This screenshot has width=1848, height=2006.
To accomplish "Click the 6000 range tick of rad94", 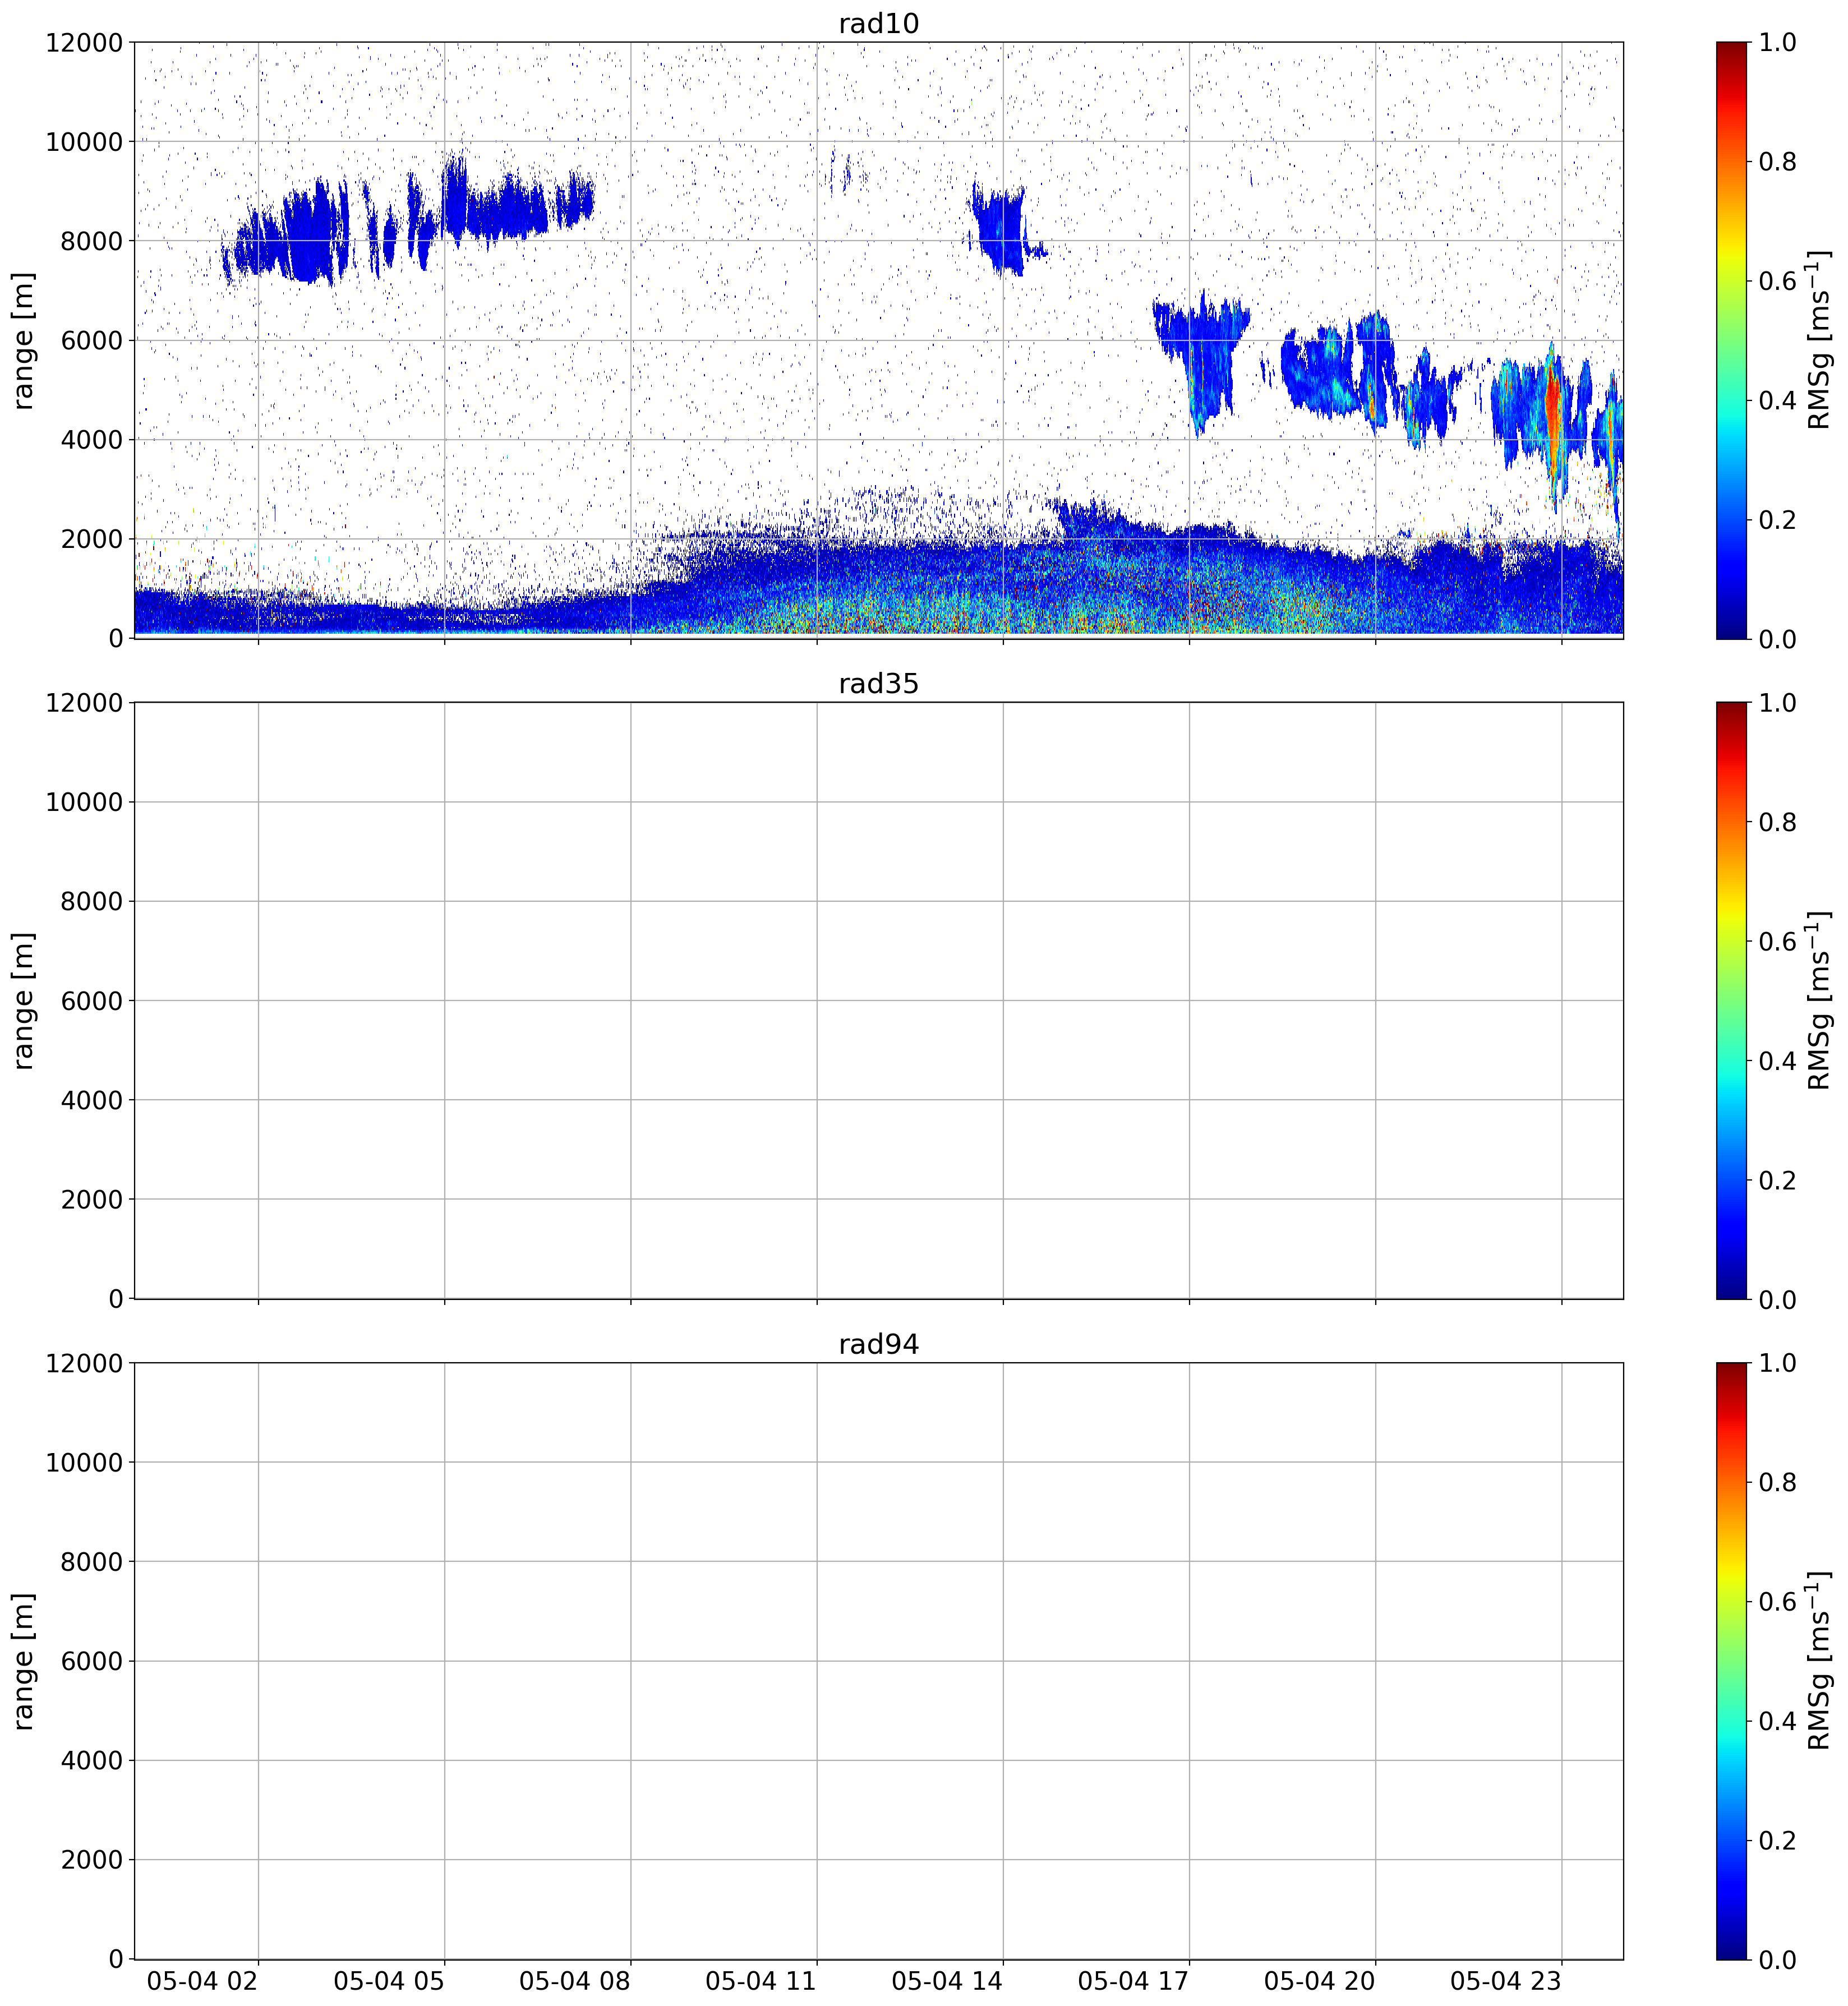I will (91, 1661).
